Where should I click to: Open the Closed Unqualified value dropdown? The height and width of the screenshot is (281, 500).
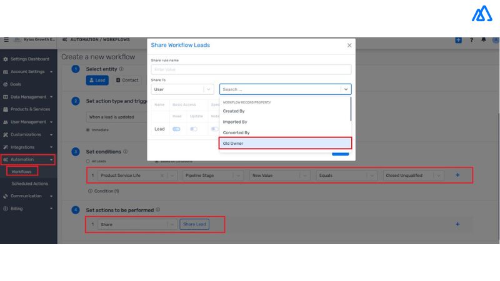(x=413, y=175)
